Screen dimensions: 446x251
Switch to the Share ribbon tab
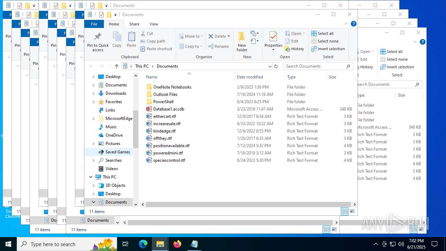point(134,24)
